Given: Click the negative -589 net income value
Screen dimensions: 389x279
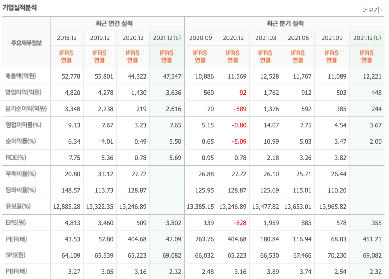Looking at the screenshot, I should 240,109.
